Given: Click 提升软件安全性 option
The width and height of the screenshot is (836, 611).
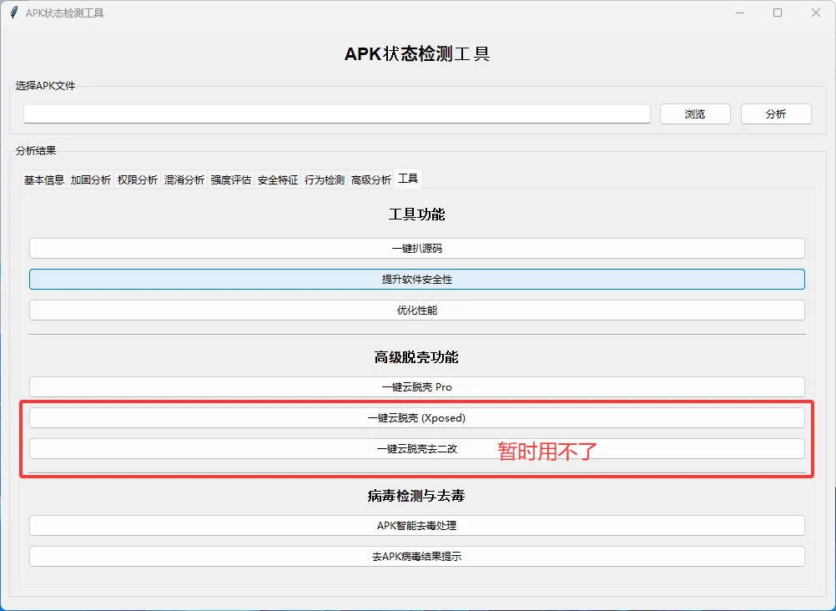Looking at the screenshot, I should click(417, 279).
